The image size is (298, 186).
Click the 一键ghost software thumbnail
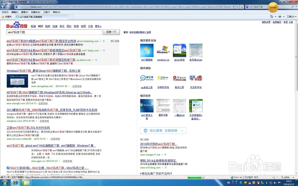[x=179, y=106]
